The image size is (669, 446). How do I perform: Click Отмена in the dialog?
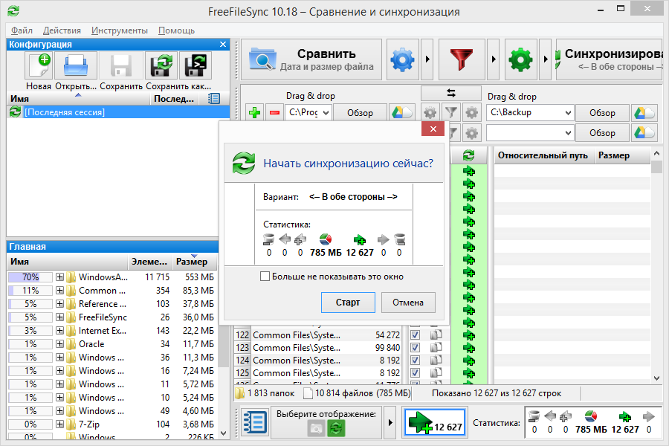(408, 303)
